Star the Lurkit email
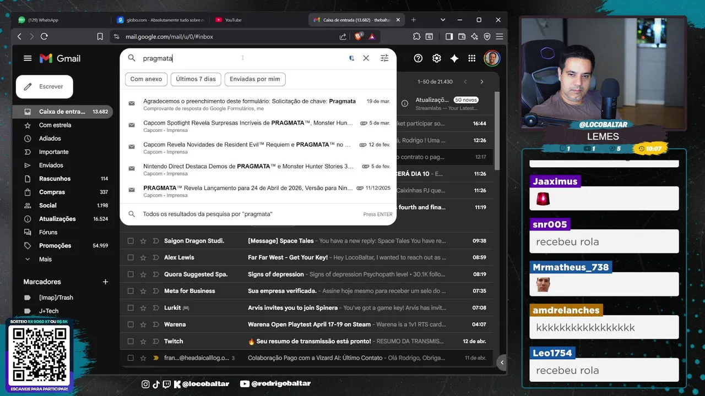The height and width of the screenshot is (396, 705). click(143, 308)
